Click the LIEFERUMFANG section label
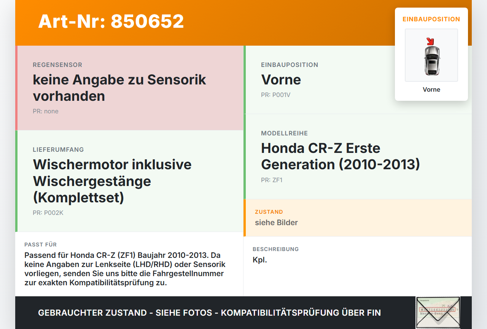The image size is (487, 329). 58,149
